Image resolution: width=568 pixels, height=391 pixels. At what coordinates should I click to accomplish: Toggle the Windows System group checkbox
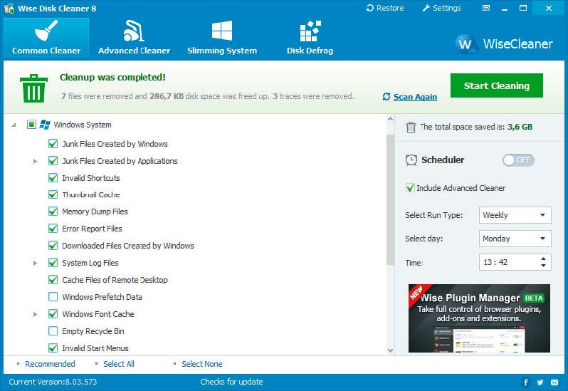pos(31,125)
